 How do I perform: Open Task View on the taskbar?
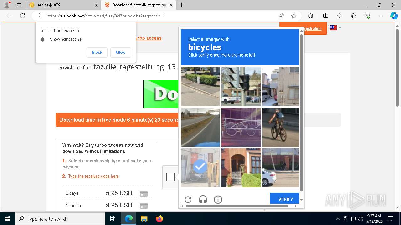[x=113, y=219]
